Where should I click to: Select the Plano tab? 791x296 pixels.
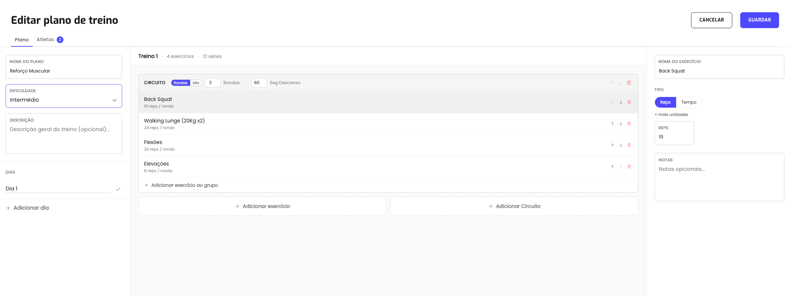click(x=22, y=40)
